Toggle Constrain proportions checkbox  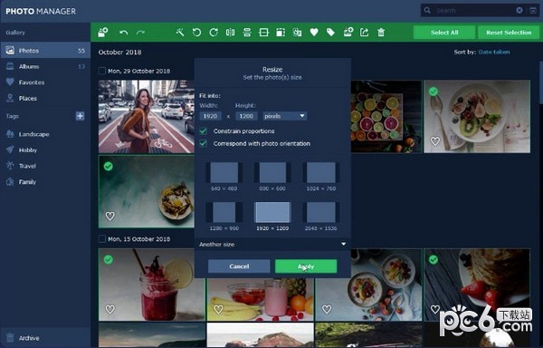(x=204, y=131)
